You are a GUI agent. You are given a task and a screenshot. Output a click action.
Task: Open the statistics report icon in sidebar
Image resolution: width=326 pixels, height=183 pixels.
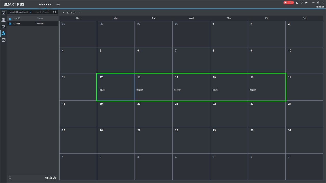click(x=4, y=40)
